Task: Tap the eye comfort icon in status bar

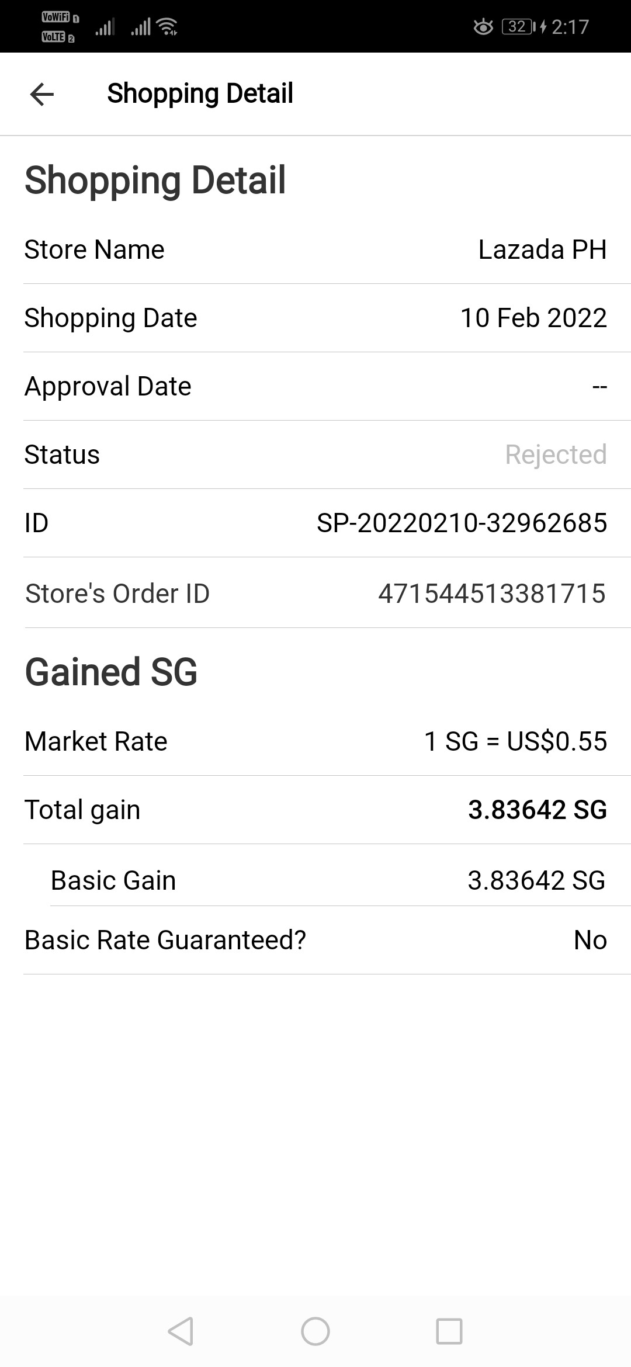Action: tap(483, 27)
